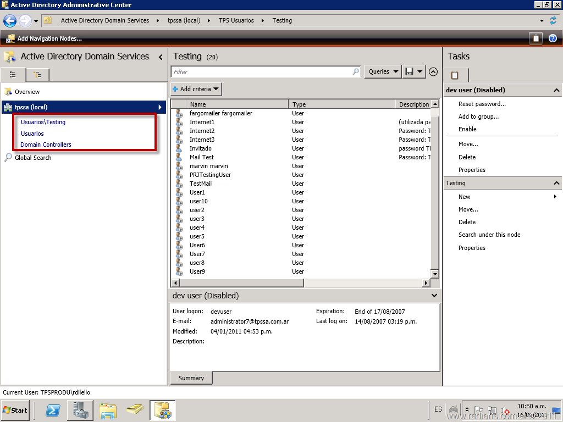Switch to tree view navigation tab
This screenshot has height=422, width=563.
click(x=37, y=75)
